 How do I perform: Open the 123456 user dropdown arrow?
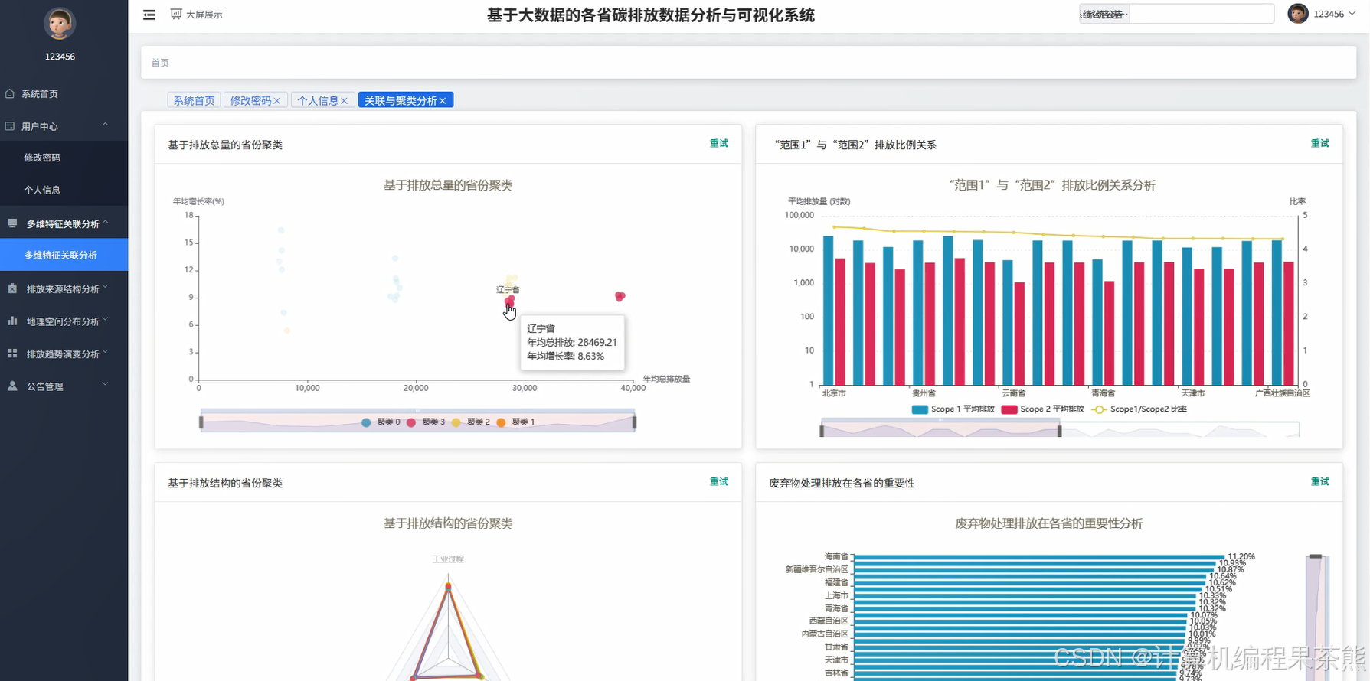tap(1352, 14)
